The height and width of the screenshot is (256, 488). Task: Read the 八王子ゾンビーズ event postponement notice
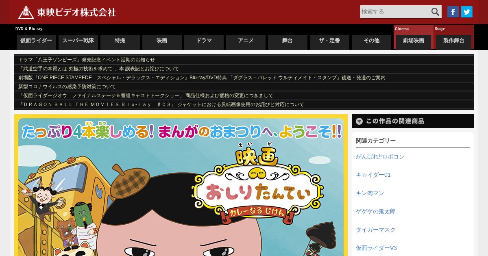point(87,60)
